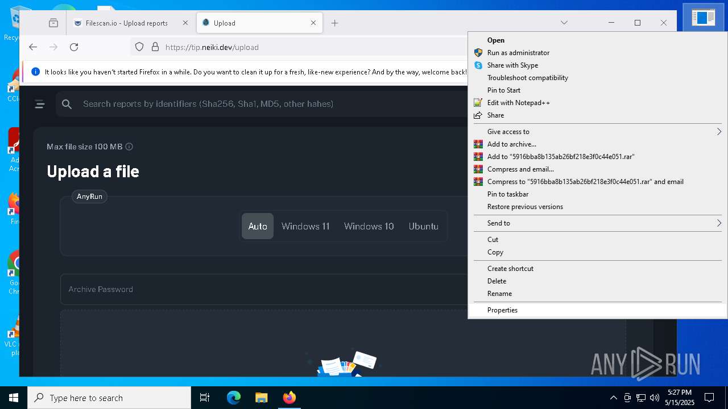The height and width of the screenshot is (409, 728).
Task: Choose Troubleshoot compatibility
Action: (597, 78)
